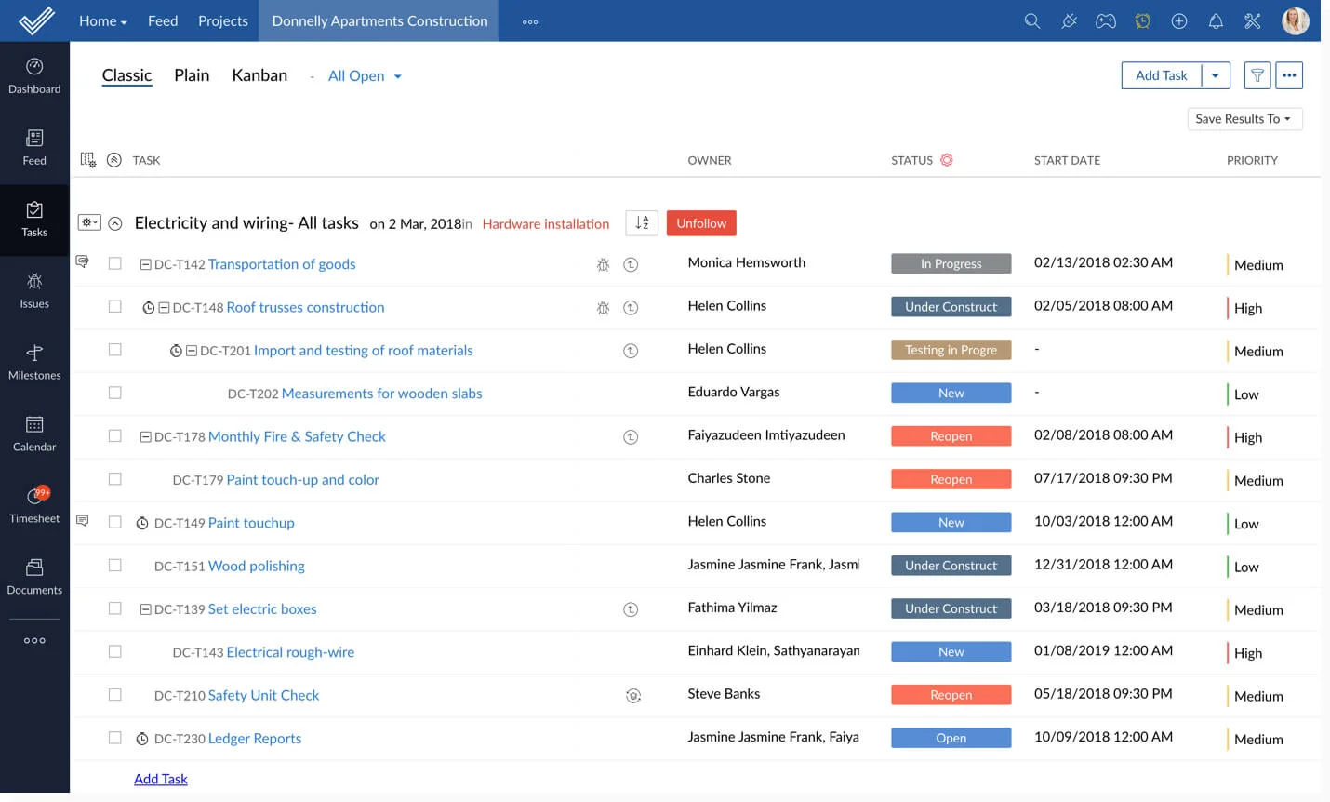Open the Milestones sidebar icon
The height and width of the screenshot is (802, 1330).
[34, 362]
